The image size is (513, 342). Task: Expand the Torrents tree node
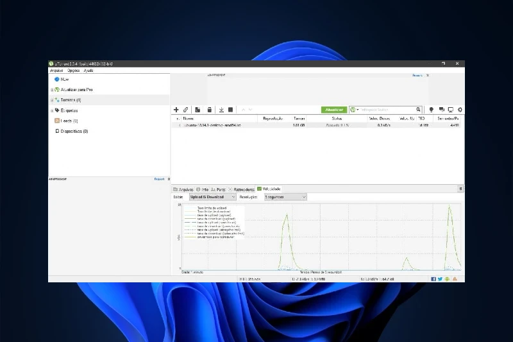point(52,100)
